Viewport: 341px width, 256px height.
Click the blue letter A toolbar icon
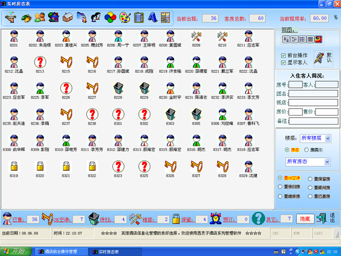point(152,17)
